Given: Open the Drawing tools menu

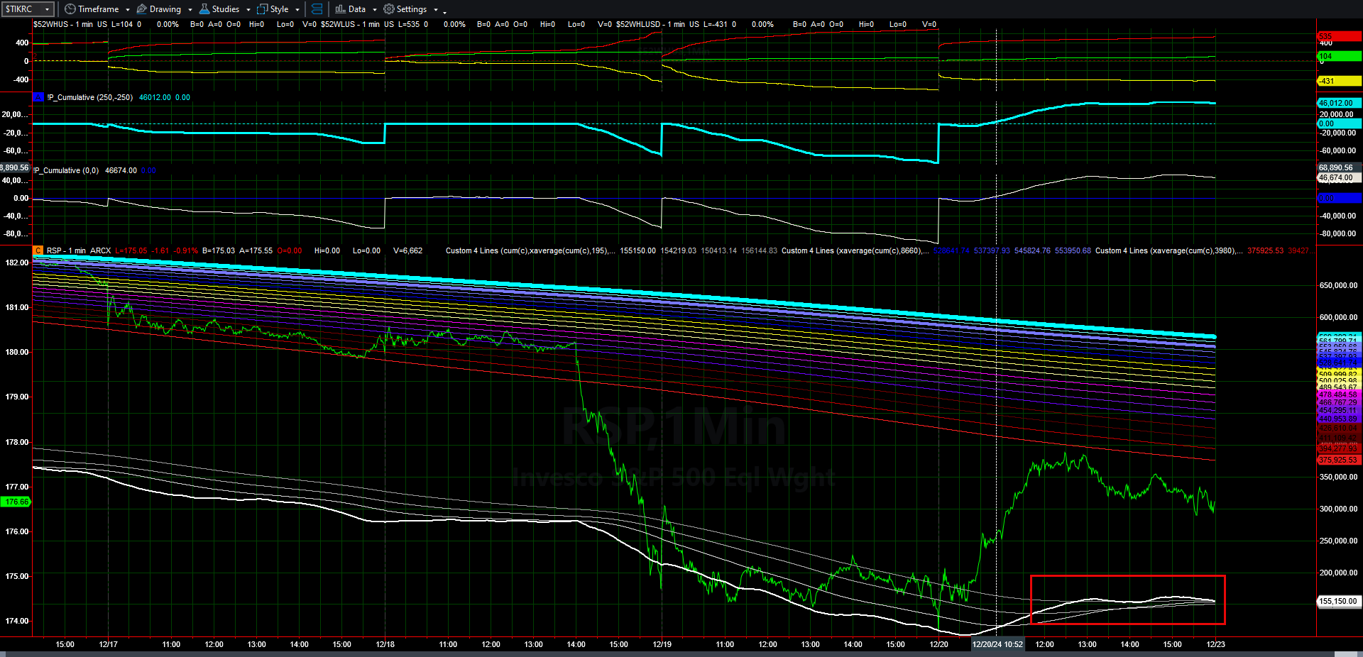Looking at the screenshot, I should coord(165,9).
